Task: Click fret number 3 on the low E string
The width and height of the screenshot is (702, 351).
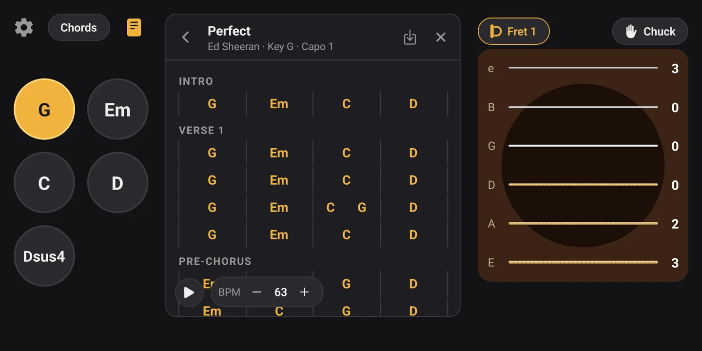Action: (x=675, y=263)
